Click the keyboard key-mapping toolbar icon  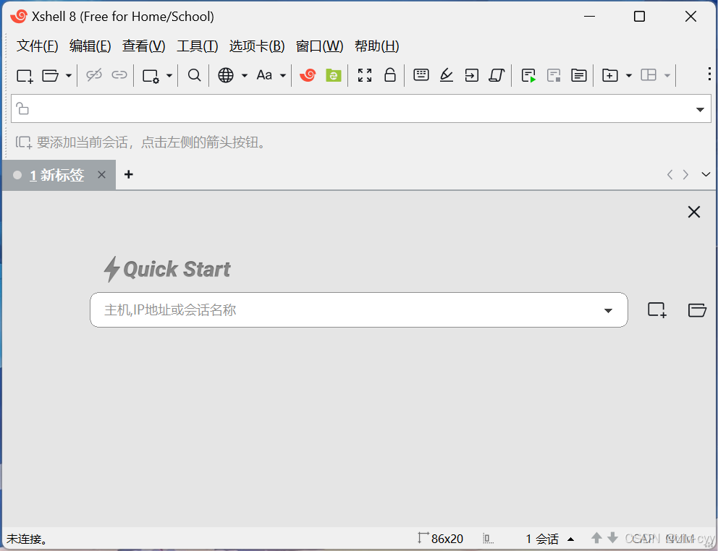[421, 74]
